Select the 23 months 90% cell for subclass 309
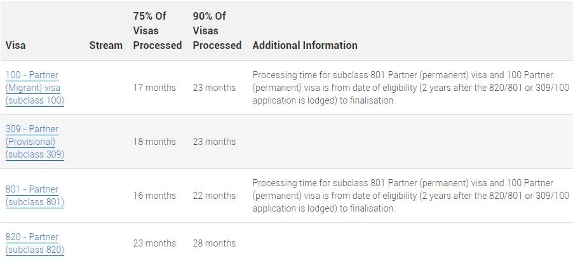The image size is (573, 263). pyautogui.click(x=214, y=142)
